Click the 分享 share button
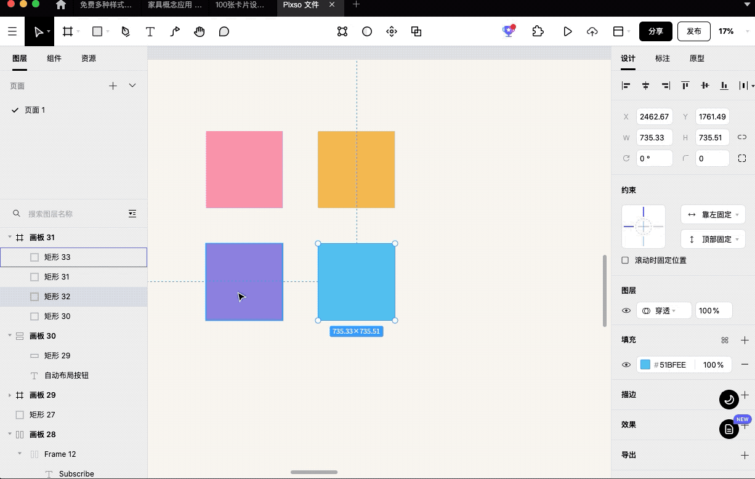Viewport: 755px width, 479px height. pos(656,31)
